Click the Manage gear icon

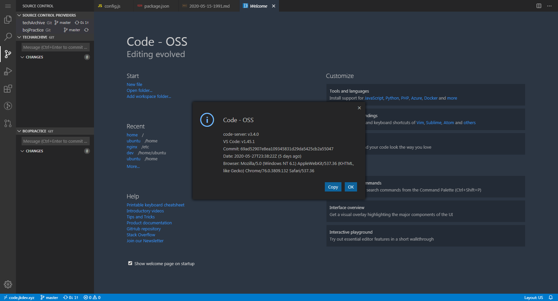8,284
